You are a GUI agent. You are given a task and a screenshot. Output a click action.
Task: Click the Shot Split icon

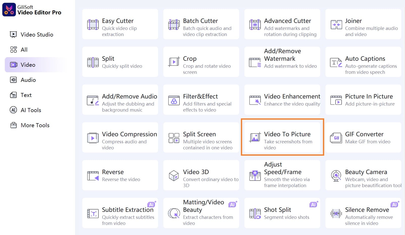coord(255,214)
